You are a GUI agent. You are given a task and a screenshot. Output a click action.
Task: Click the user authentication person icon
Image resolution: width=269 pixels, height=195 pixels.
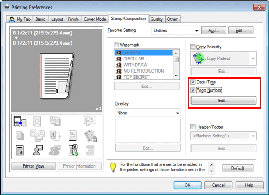pyautogui.click(x=38, y=150)
